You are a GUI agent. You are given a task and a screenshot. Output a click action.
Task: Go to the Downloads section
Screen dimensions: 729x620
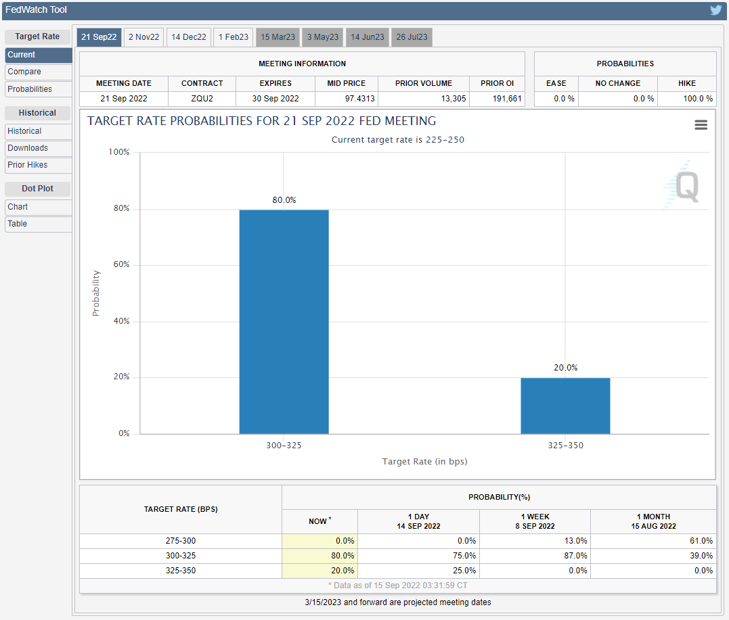(x=38, y=148)
